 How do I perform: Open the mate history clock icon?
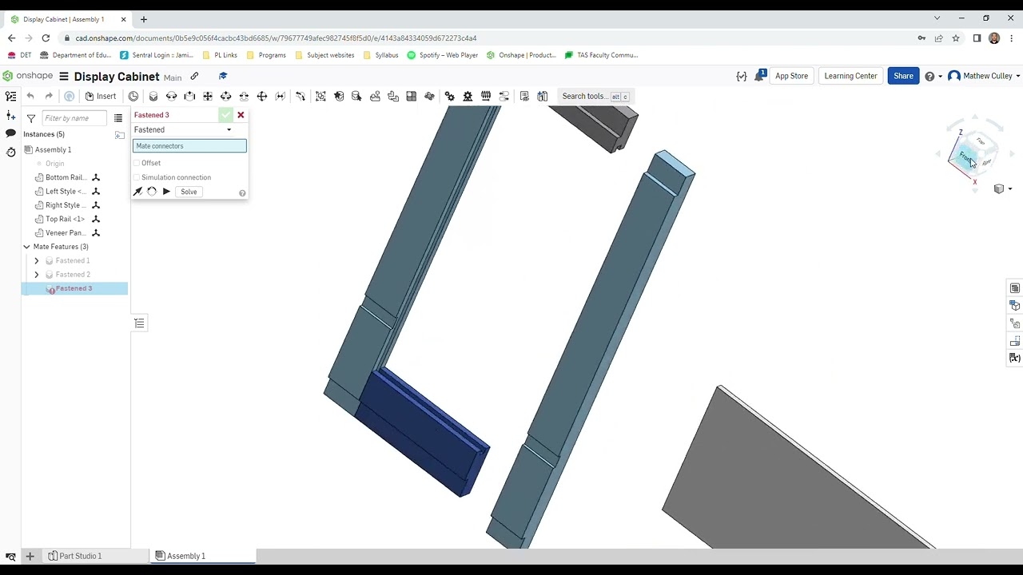[x=133, y=96]
